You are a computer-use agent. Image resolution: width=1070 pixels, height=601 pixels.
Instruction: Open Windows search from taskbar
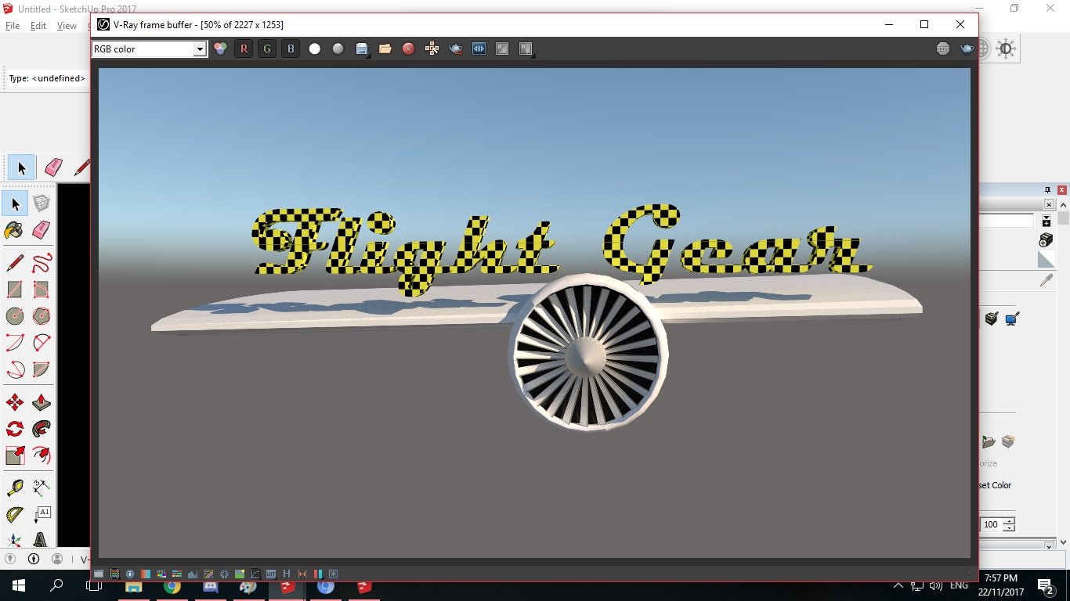[x=56, y=585]
